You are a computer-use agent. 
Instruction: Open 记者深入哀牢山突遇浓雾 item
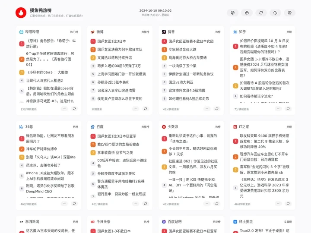pos(116,90)
